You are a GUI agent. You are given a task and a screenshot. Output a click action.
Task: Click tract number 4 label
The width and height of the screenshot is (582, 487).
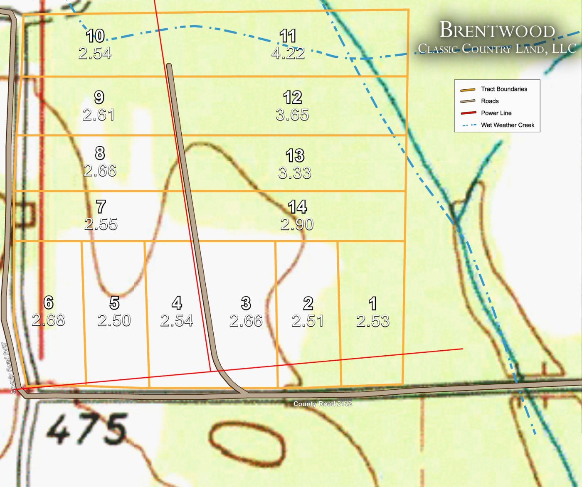[177, 303]
